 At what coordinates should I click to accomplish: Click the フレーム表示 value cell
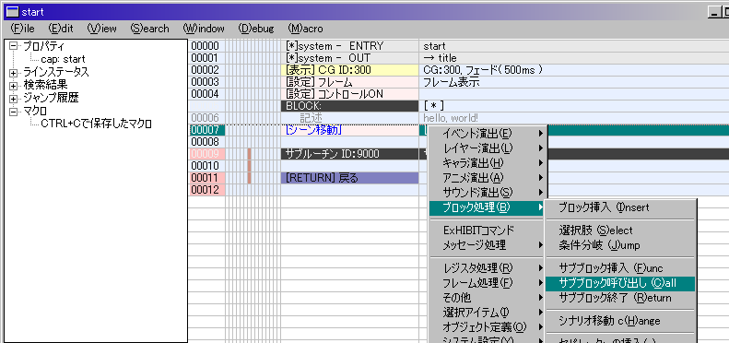(574, 82)
